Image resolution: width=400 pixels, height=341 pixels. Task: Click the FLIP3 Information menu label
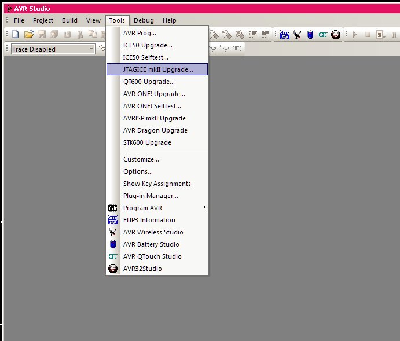point(149,220)
